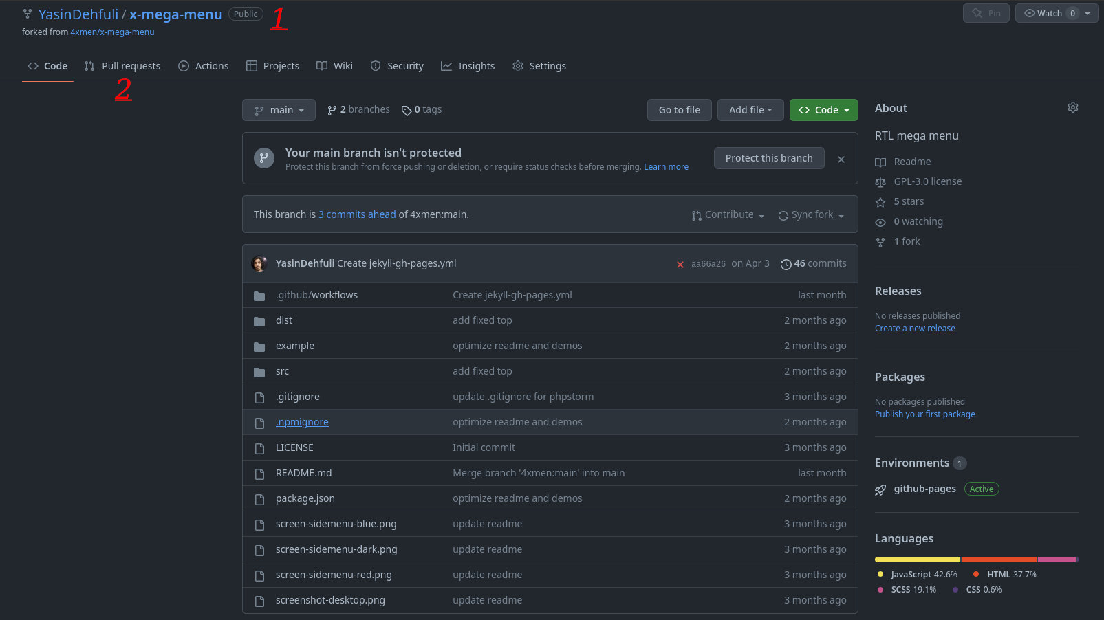Image resolution: width=1104 pixels, height=620 pixels.
Task: Open the Security tab
Action: coord(397,66)
